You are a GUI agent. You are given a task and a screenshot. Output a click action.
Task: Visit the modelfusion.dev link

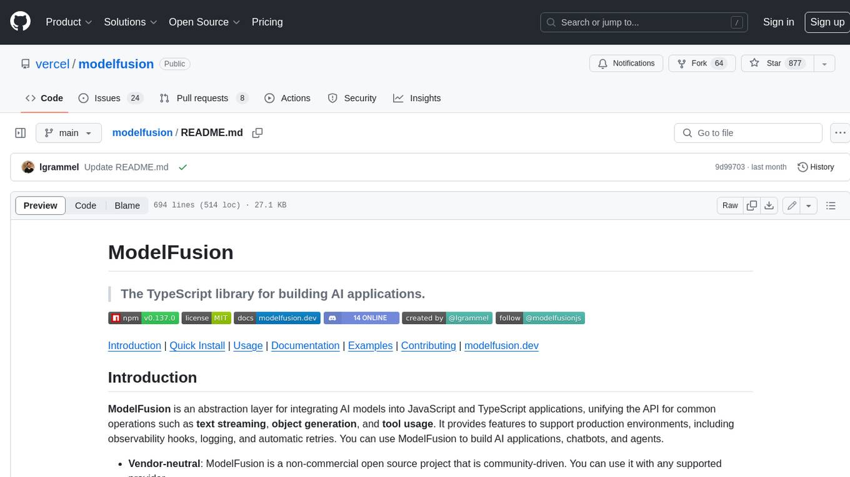click(501, 346)
